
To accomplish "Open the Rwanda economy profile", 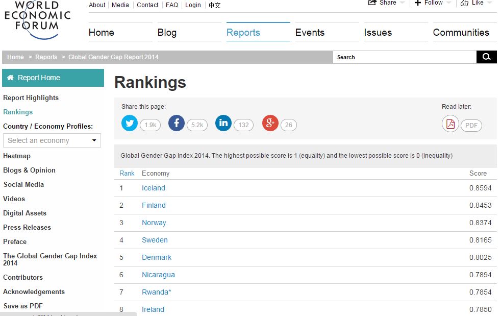I will [x=156, y=292].
